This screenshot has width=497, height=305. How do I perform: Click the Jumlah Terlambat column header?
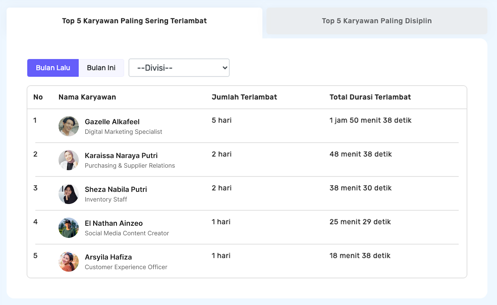(244, 97)
